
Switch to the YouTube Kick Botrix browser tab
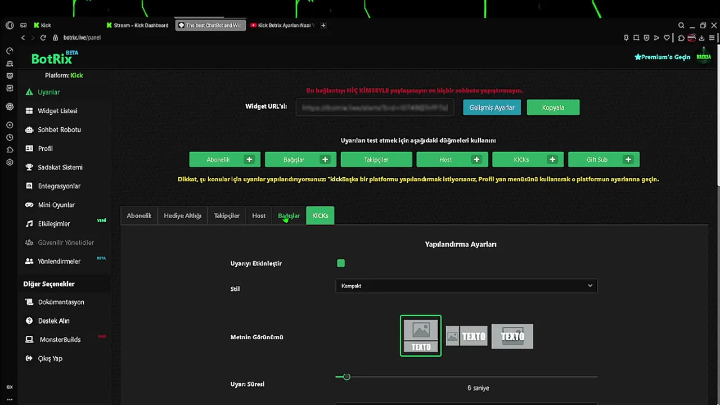point(282,25)
